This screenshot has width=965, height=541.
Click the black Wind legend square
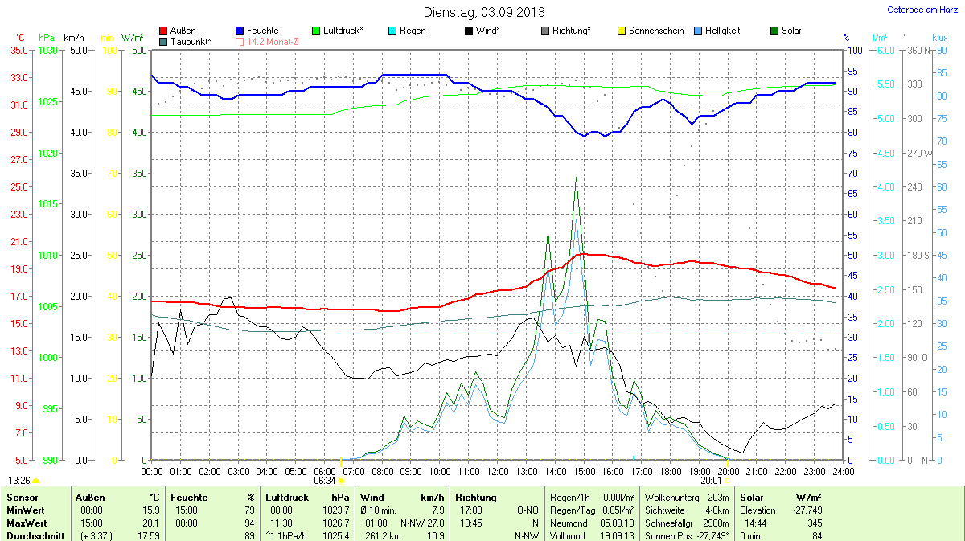(469, 31)
